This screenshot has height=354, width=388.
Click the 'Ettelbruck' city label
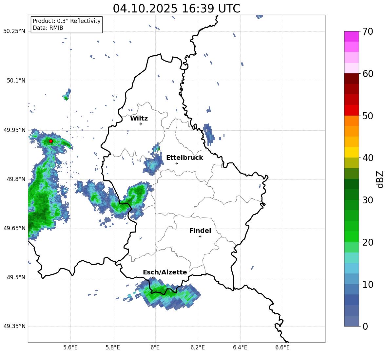[184, 158]
